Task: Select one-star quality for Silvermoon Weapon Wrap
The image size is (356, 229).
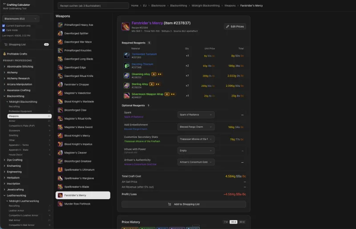Action: tap(167, 94)
